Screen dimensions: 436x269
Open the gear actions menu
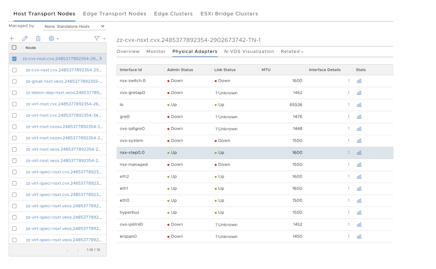[53, 38]
